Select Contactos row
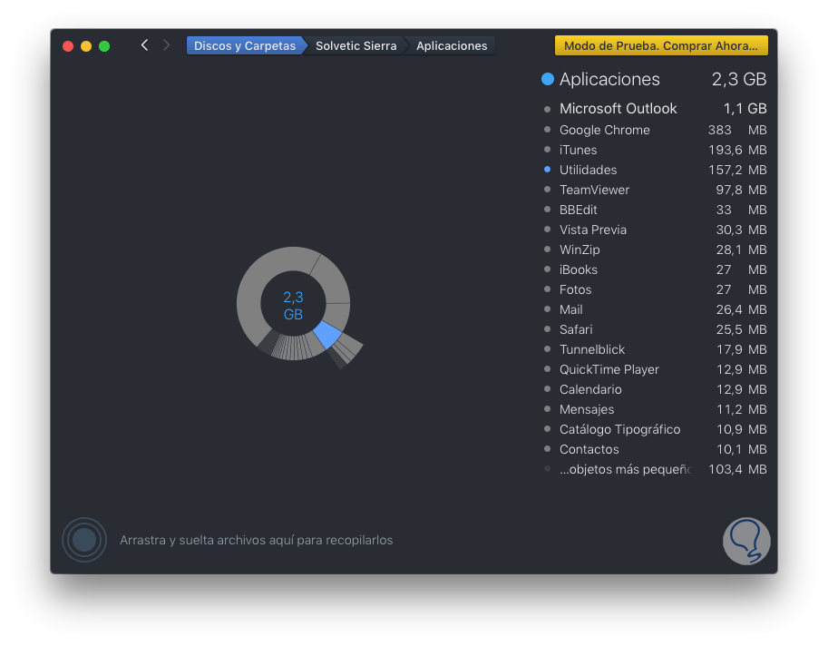 655,449
